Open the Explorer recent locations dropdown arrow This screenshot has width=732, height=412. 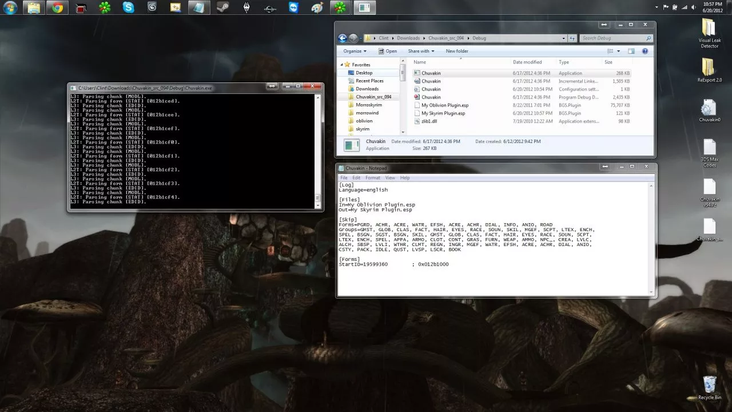pos(361,38)
